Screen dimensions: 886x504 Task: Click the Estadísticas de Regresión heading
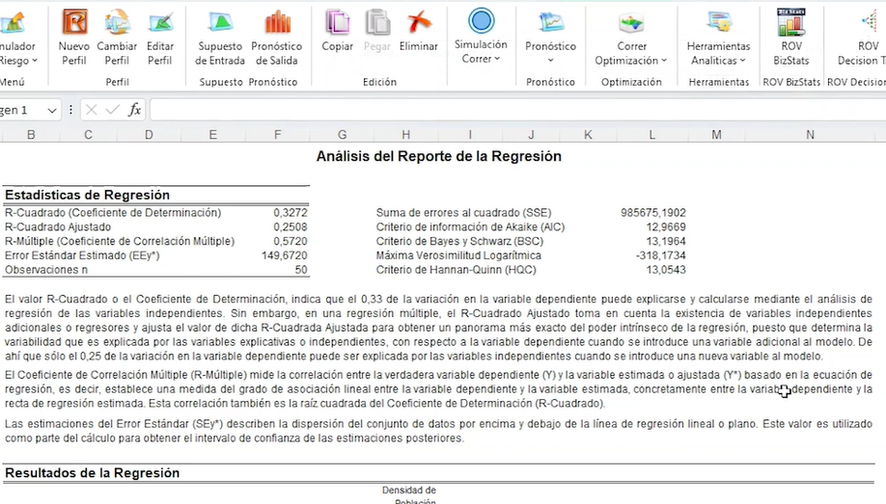pos(87,195)
